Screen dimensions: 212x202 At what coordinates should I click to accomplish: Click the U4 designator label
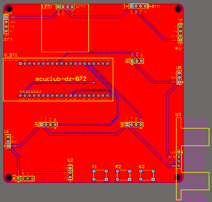tap(37, 124)
